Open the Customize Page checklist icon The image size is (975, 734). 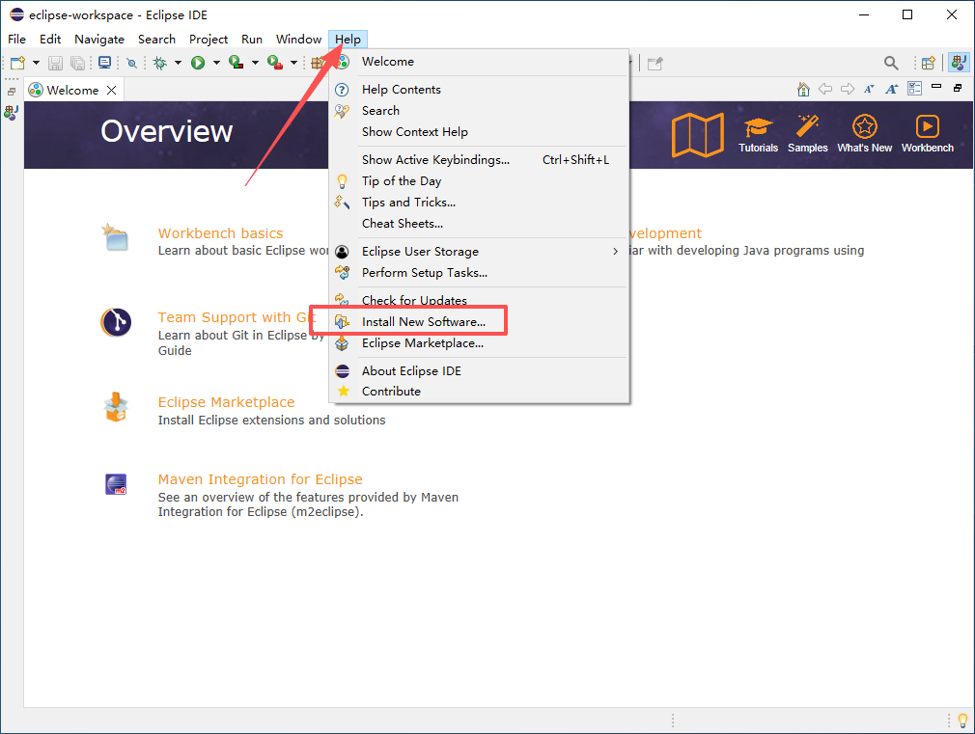[x=915, y=89]
